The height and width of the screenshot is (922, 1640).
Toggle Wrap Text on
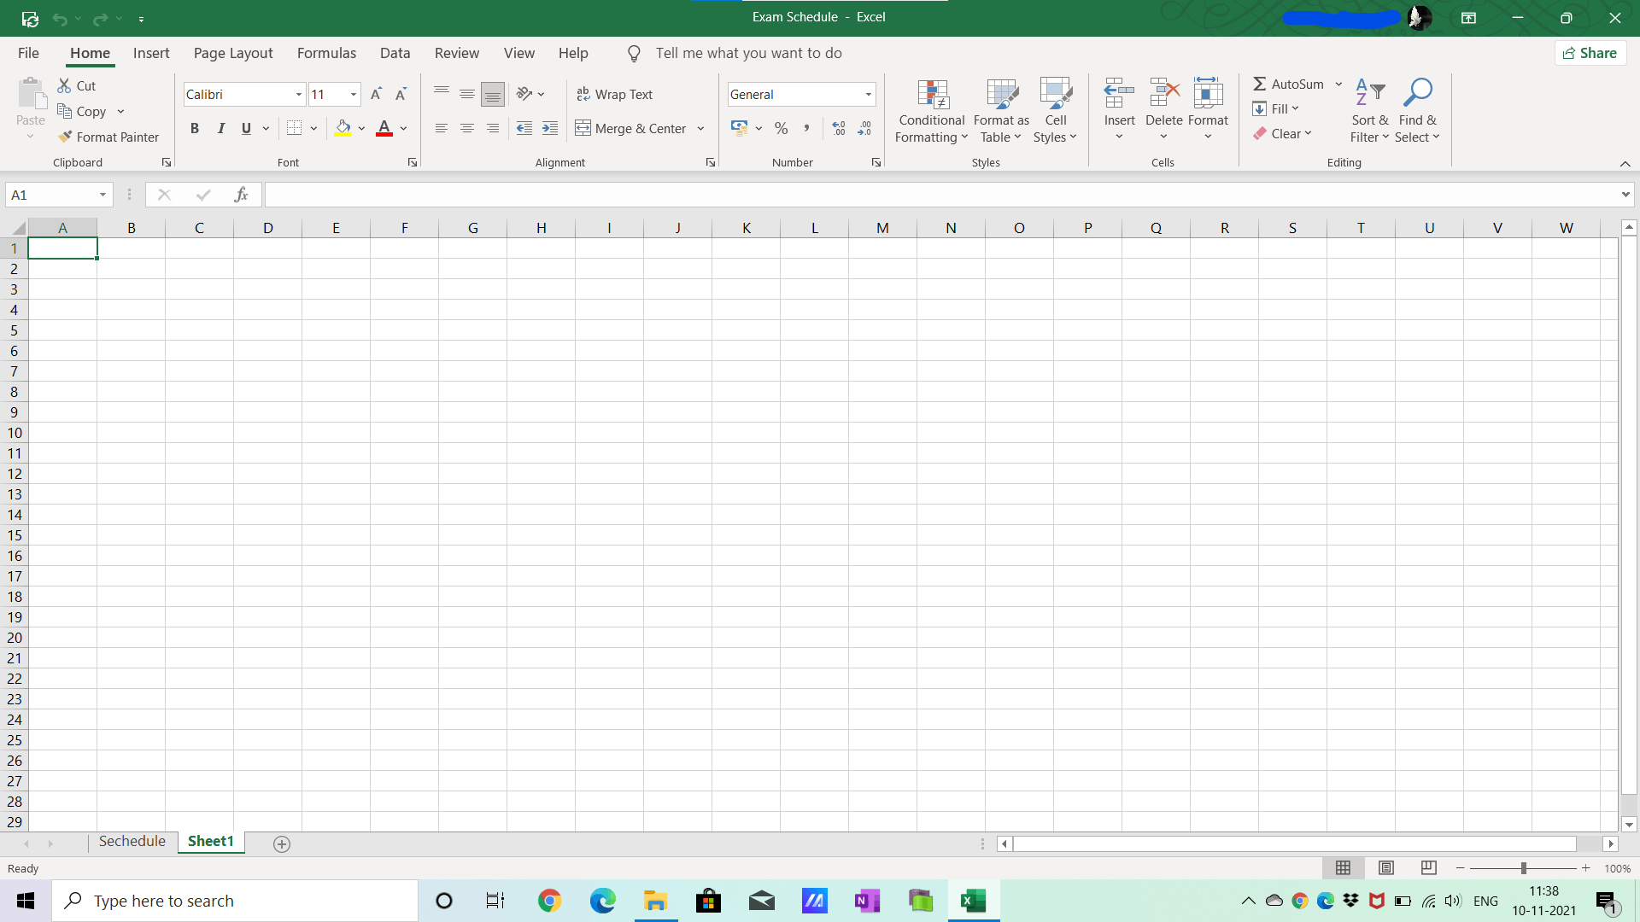coord(614,94)
